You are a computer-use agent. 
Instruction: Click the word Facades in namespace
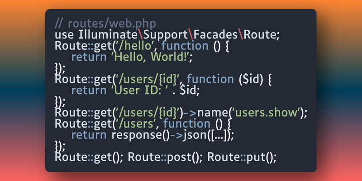[x=215, y=35]
